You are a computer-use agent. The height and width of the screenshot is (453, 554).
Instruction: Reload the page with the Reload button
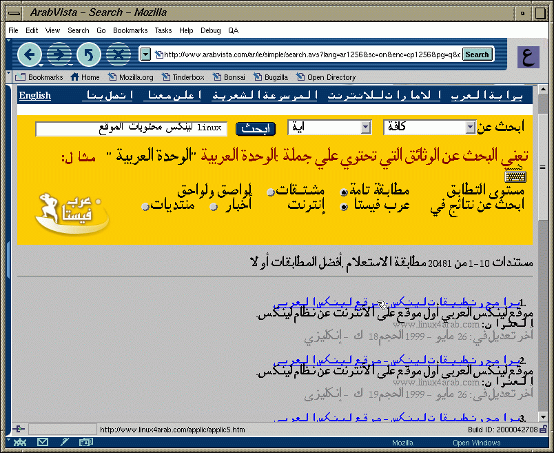pos(89,54)
